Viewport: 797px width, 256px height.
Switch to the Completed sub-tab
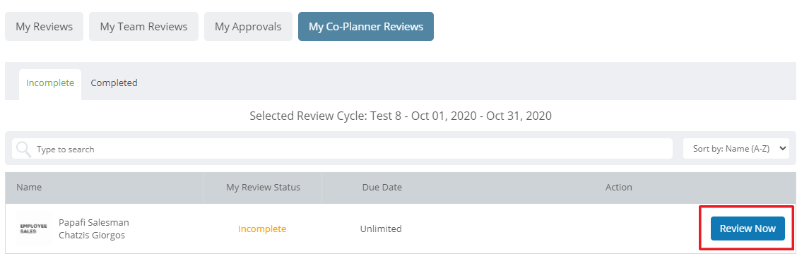click(114, 83)
